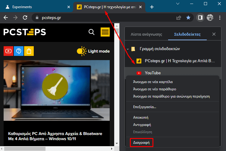Open the YouTube bookmark entry
Viewport: 226px width, 151px height.
[173, 73]
